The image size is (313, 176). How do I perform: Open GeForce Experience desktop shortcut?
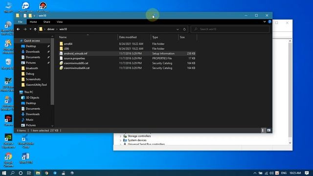point(8,141)
